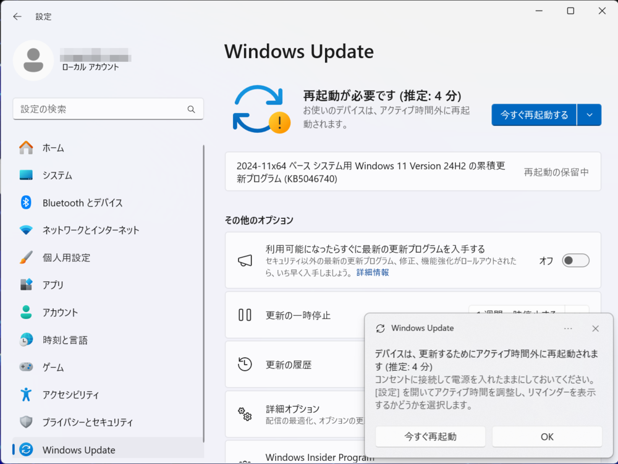Open アカウント settings page

pyautogui.click(x=108, y=312)
